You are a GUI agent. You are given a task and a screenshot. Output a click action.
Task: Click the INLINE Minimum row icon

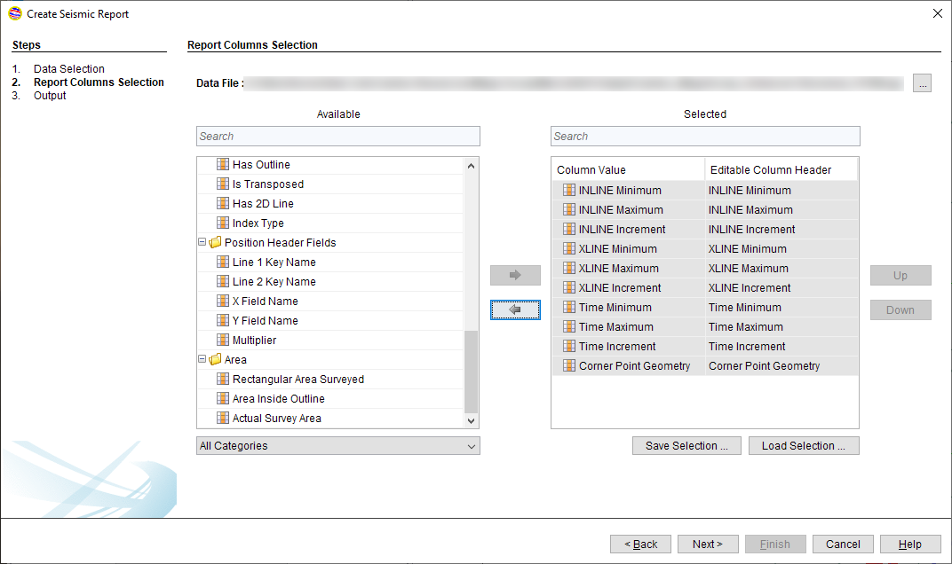point(569,190)
